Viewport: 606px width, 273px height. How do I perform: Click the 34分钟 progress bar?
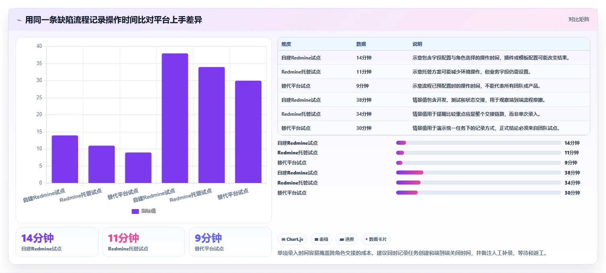point(479,183)
